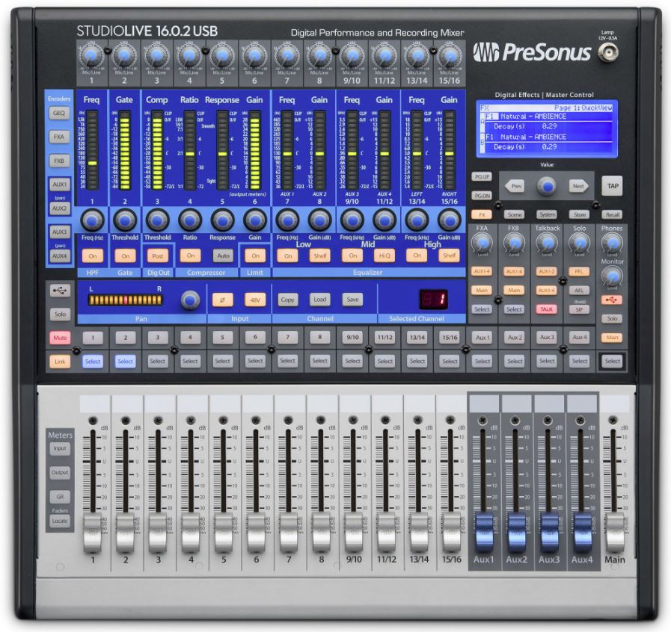The image size is (671, 632).
Task: Click the PG UP button
Action: (x=482, y=176)
